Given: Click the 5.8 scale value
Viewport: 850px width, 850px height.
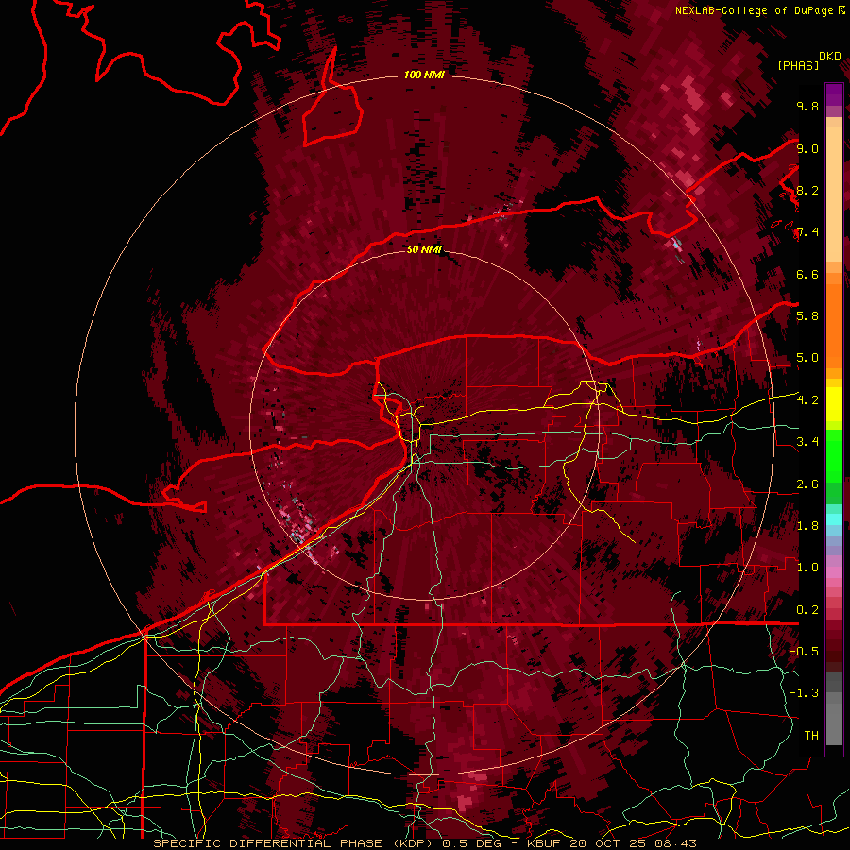Looking at the screenshot, I should (807, 316).
